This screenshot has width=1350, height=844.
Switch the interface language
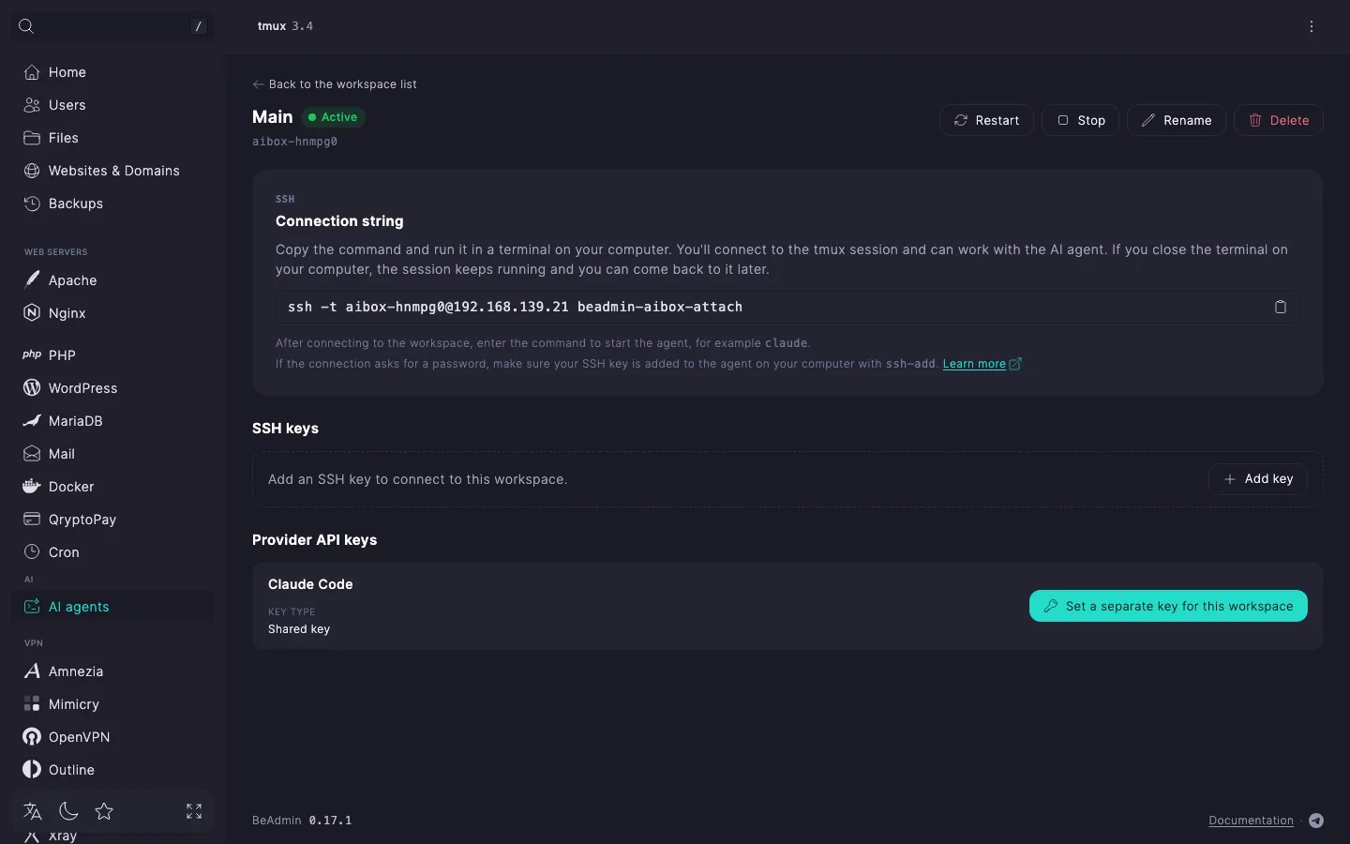tap(33, 811)
